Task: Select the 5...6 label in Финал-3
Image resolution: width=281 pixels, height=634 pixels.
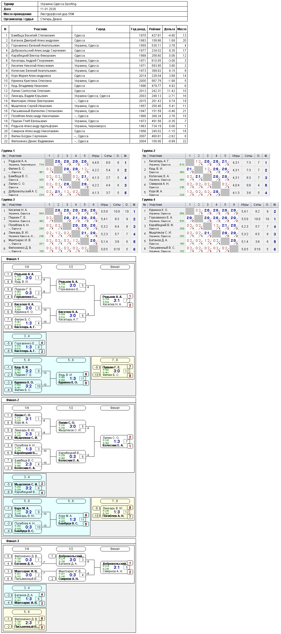Action: coord(27,612)
